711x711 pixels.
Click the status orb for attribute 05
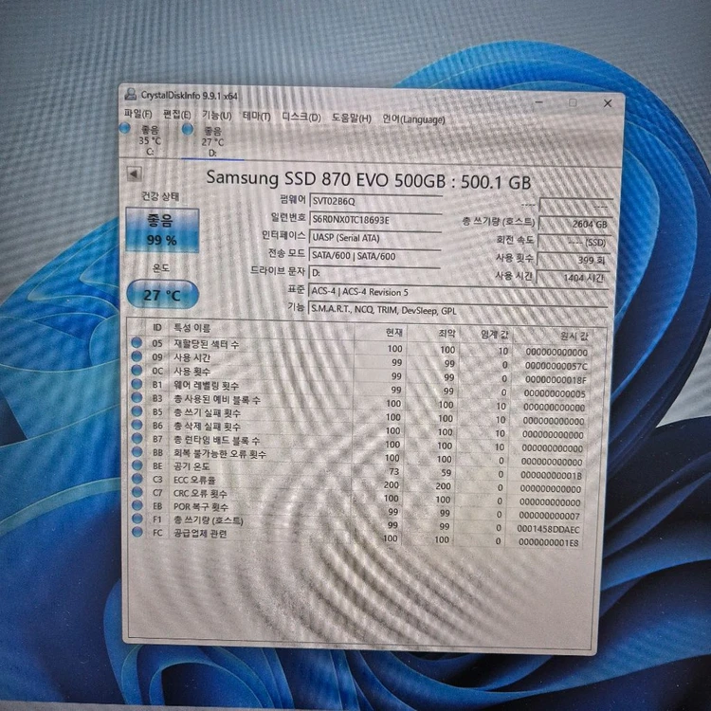click(137, 343)
